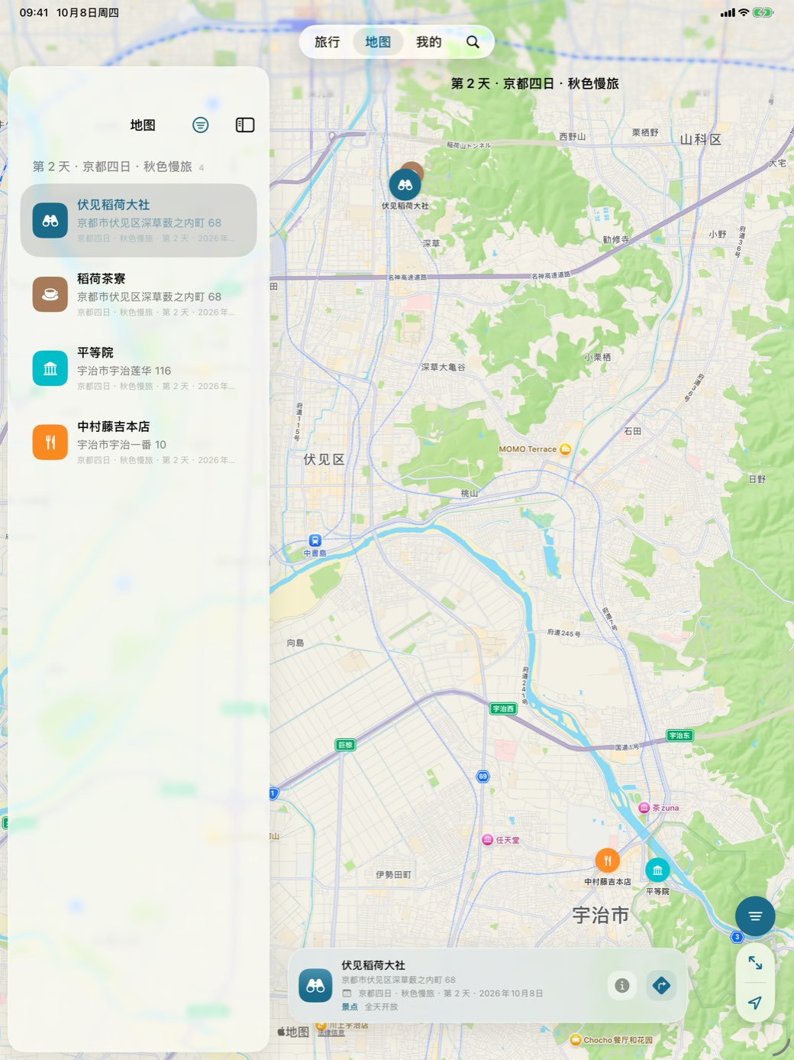The width and height of the screenshot is (794, 1060).
Task: Tap the MOMO Terrace map marker
Action: pyautogui.click(x=566, y=449)
